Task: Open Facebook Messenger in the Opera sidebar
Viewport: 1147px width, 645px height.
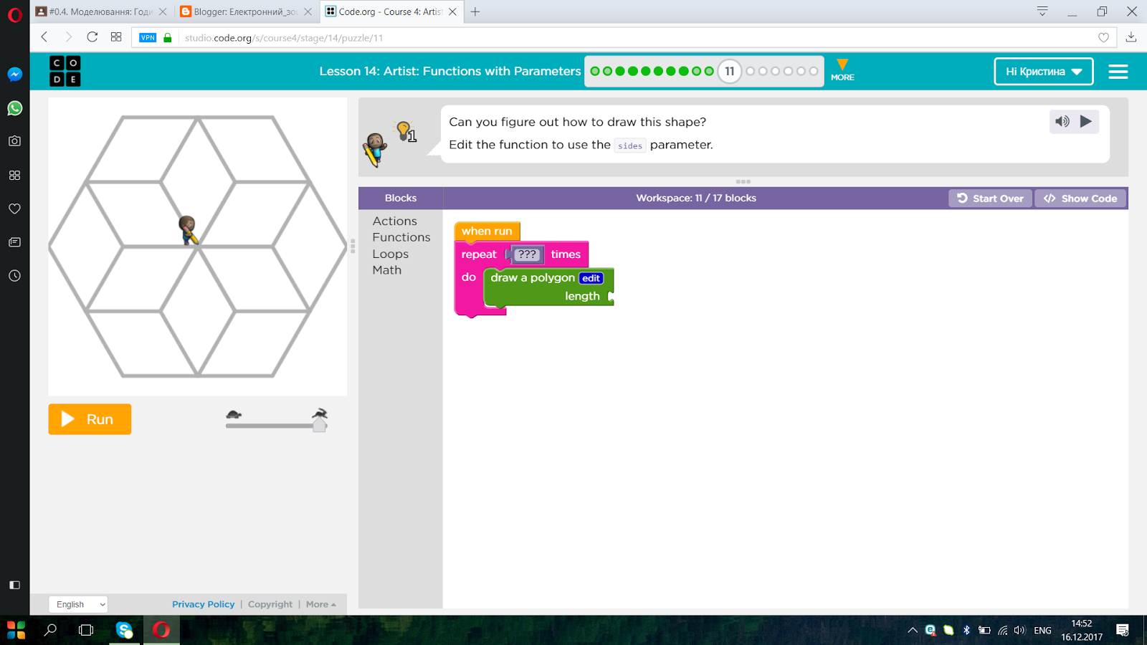Action: click(15, 75)
